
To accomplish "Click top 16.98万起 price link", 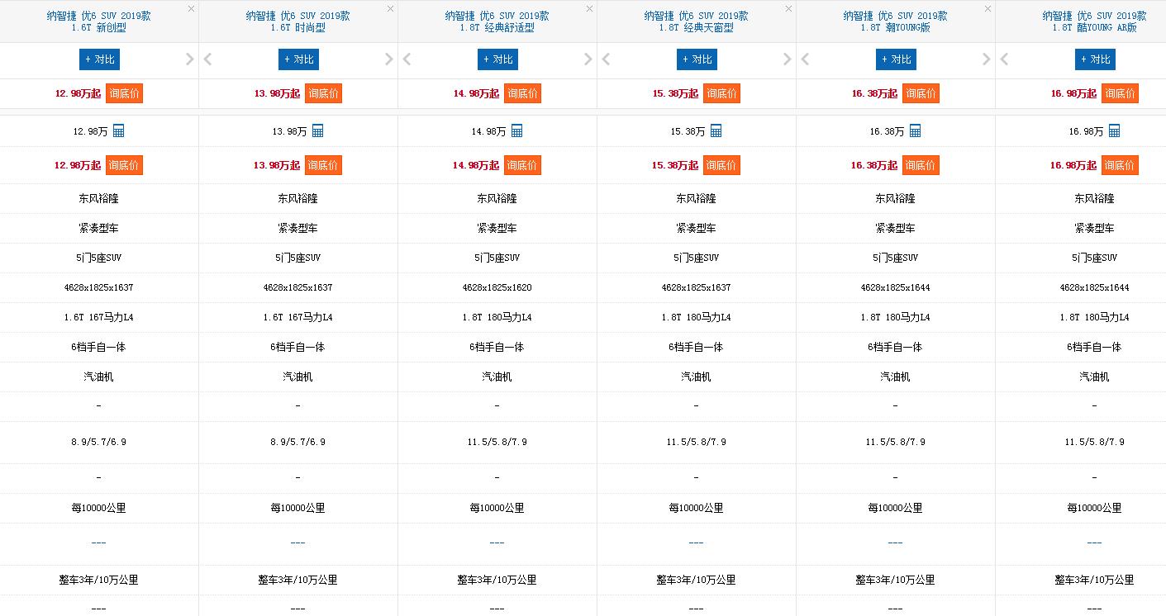I will tap(1073, 93).
